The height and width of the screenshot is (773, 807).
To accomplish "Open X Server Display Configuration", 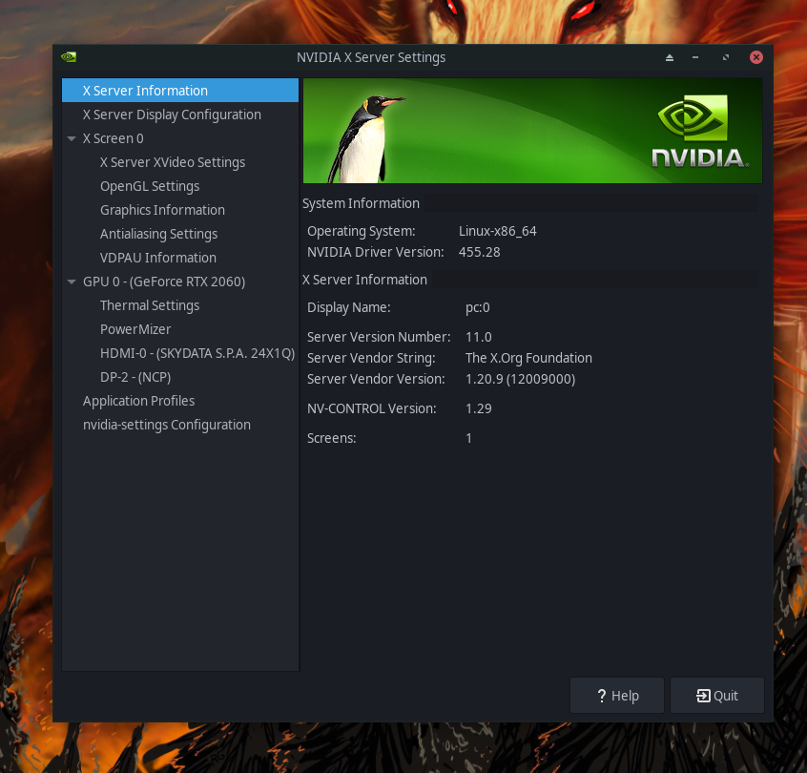I will click(x=172, y=115).
